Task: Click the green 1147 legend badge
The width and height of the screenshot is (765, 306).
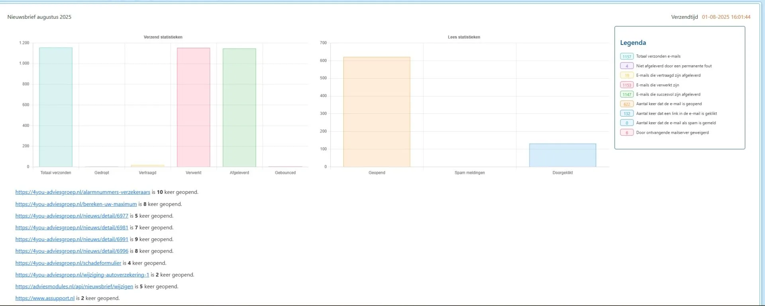Action: click(x=627, y=95)
